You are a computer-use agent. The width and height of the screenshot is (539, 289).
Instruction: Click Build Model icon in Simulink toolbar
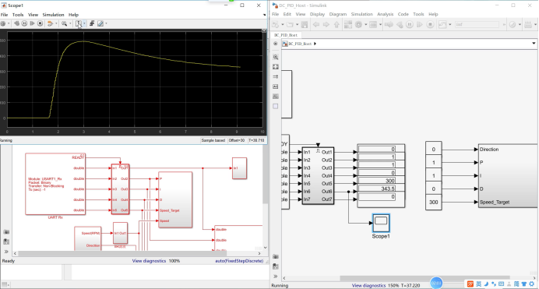point(528,24)
